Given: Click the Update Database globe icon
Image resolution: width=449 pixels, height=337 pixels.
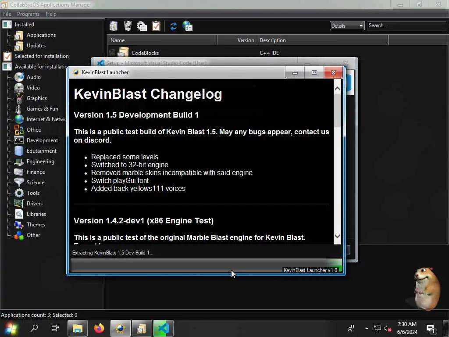Looking at the screenshot, I should click(188, 26).
